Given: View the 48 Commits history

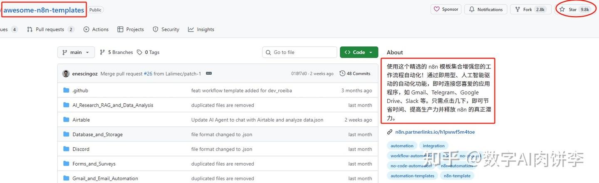Looking at the screenshot, I should click(355, 73).
